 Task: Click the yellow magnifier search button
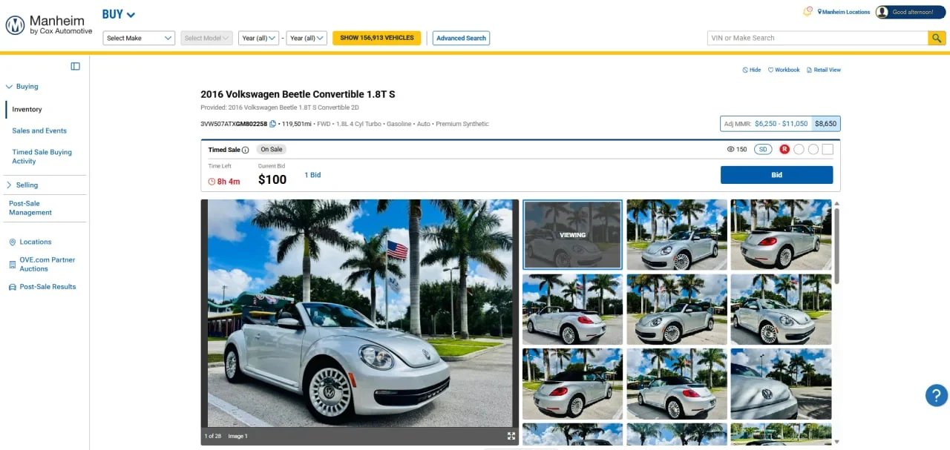pos(937,38)
